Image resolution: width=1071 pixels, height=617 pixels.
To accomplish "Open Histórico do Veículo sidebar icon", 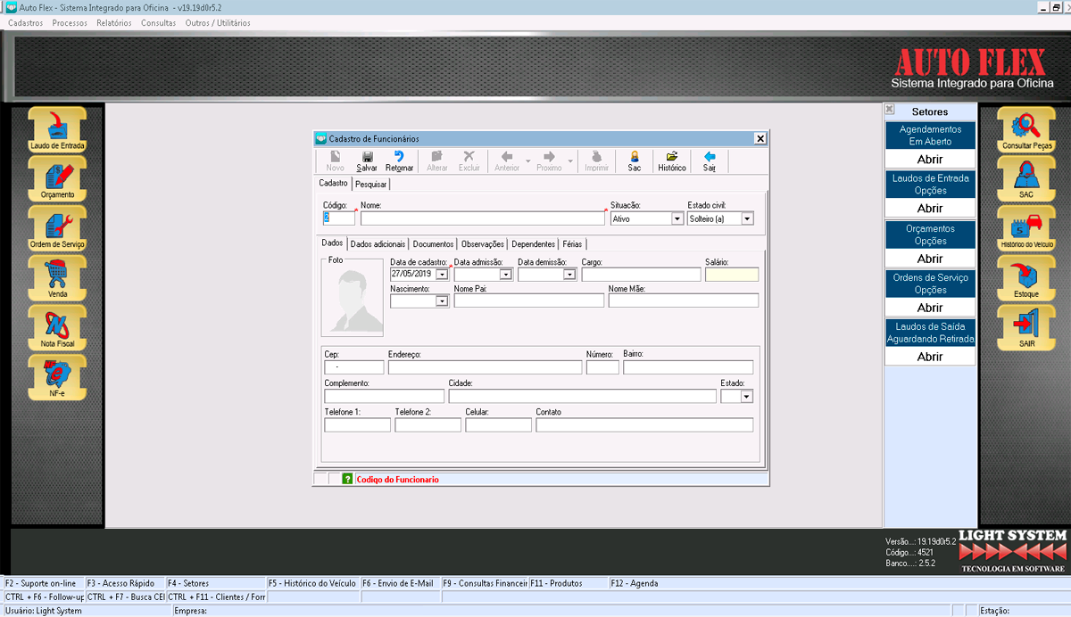I will (x=1027, y=229).
